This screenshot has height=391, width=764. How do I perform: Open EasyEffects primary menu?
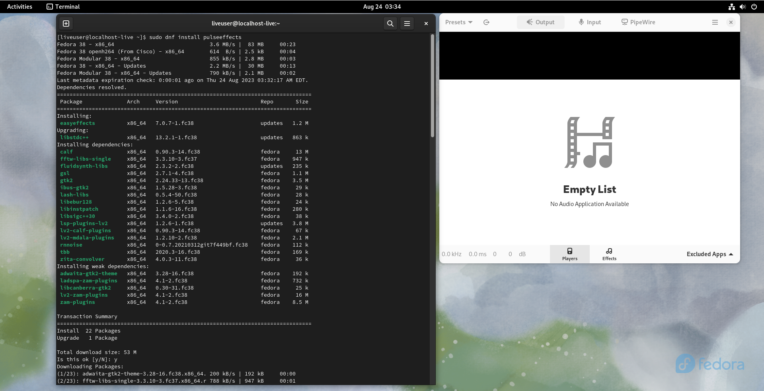coord(715,22)
